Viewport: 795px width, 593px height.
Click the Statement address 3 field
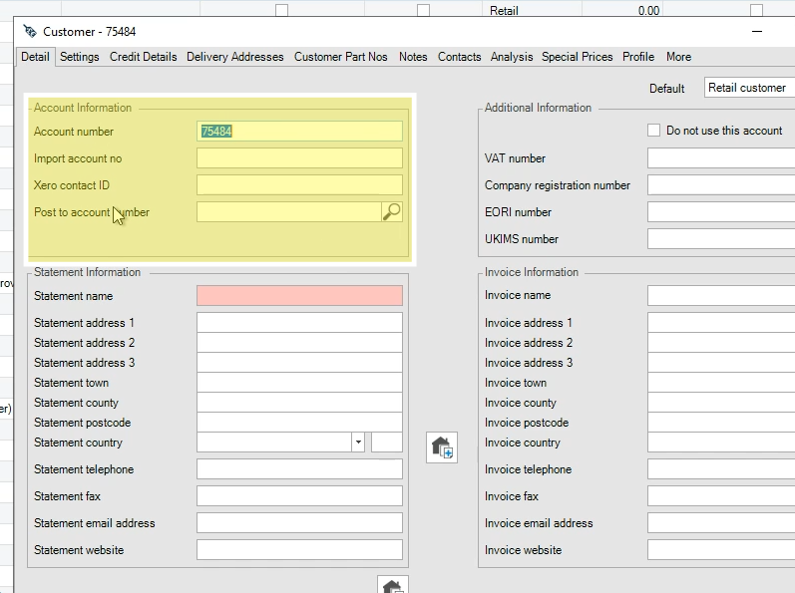299,363
